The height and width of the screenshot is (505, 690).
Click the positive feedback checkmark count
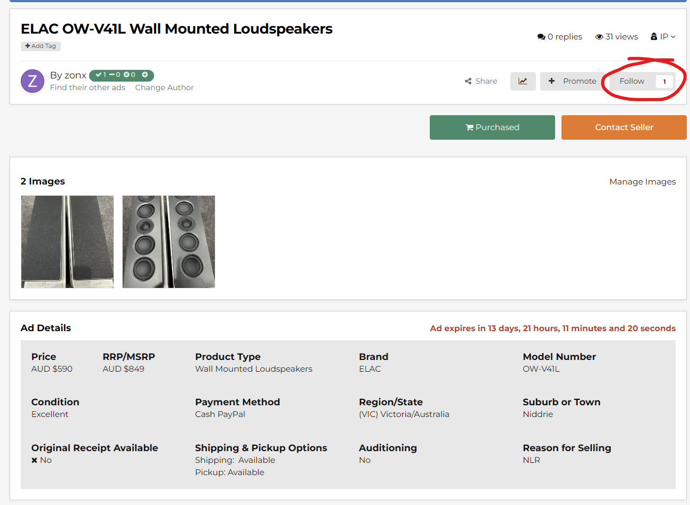point(101,75)
